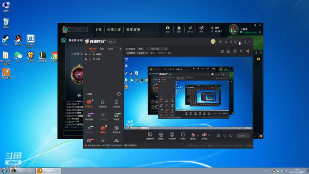The width and height of the screenshot is (309, 174).
Task: Click the summoner avatar in League client
Action: [234, 29]
